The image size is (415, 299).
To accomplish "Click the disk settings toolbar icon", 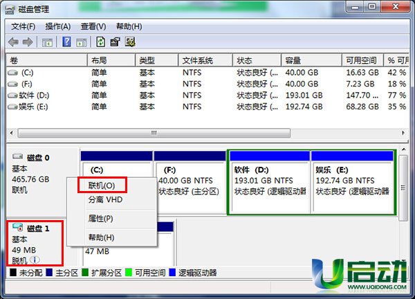I will tap(130, 42).
